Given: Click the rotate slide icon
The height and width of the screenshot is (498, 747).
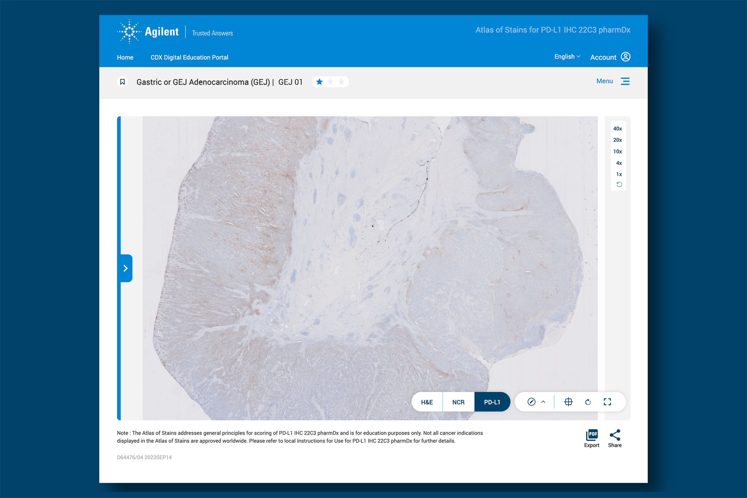Looking at the screenshot, I should click(x=588, y=402).
